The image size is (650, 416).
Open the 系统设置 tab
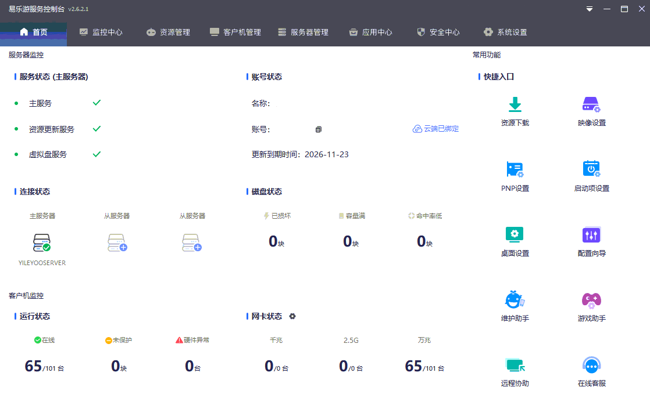tap(505, 32)
